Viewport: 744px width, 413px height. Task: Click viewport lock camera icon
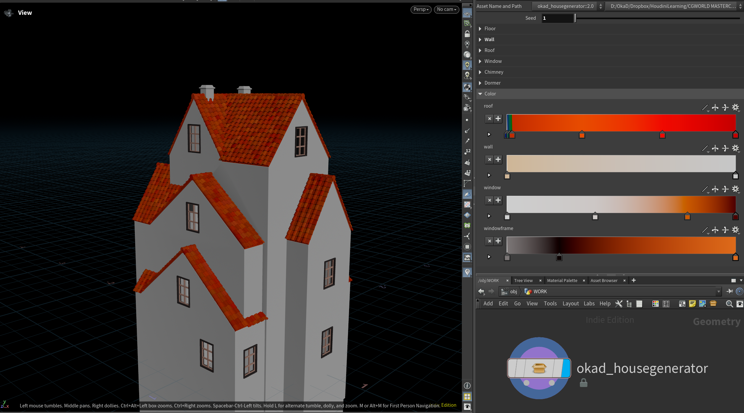click(467, 34)
